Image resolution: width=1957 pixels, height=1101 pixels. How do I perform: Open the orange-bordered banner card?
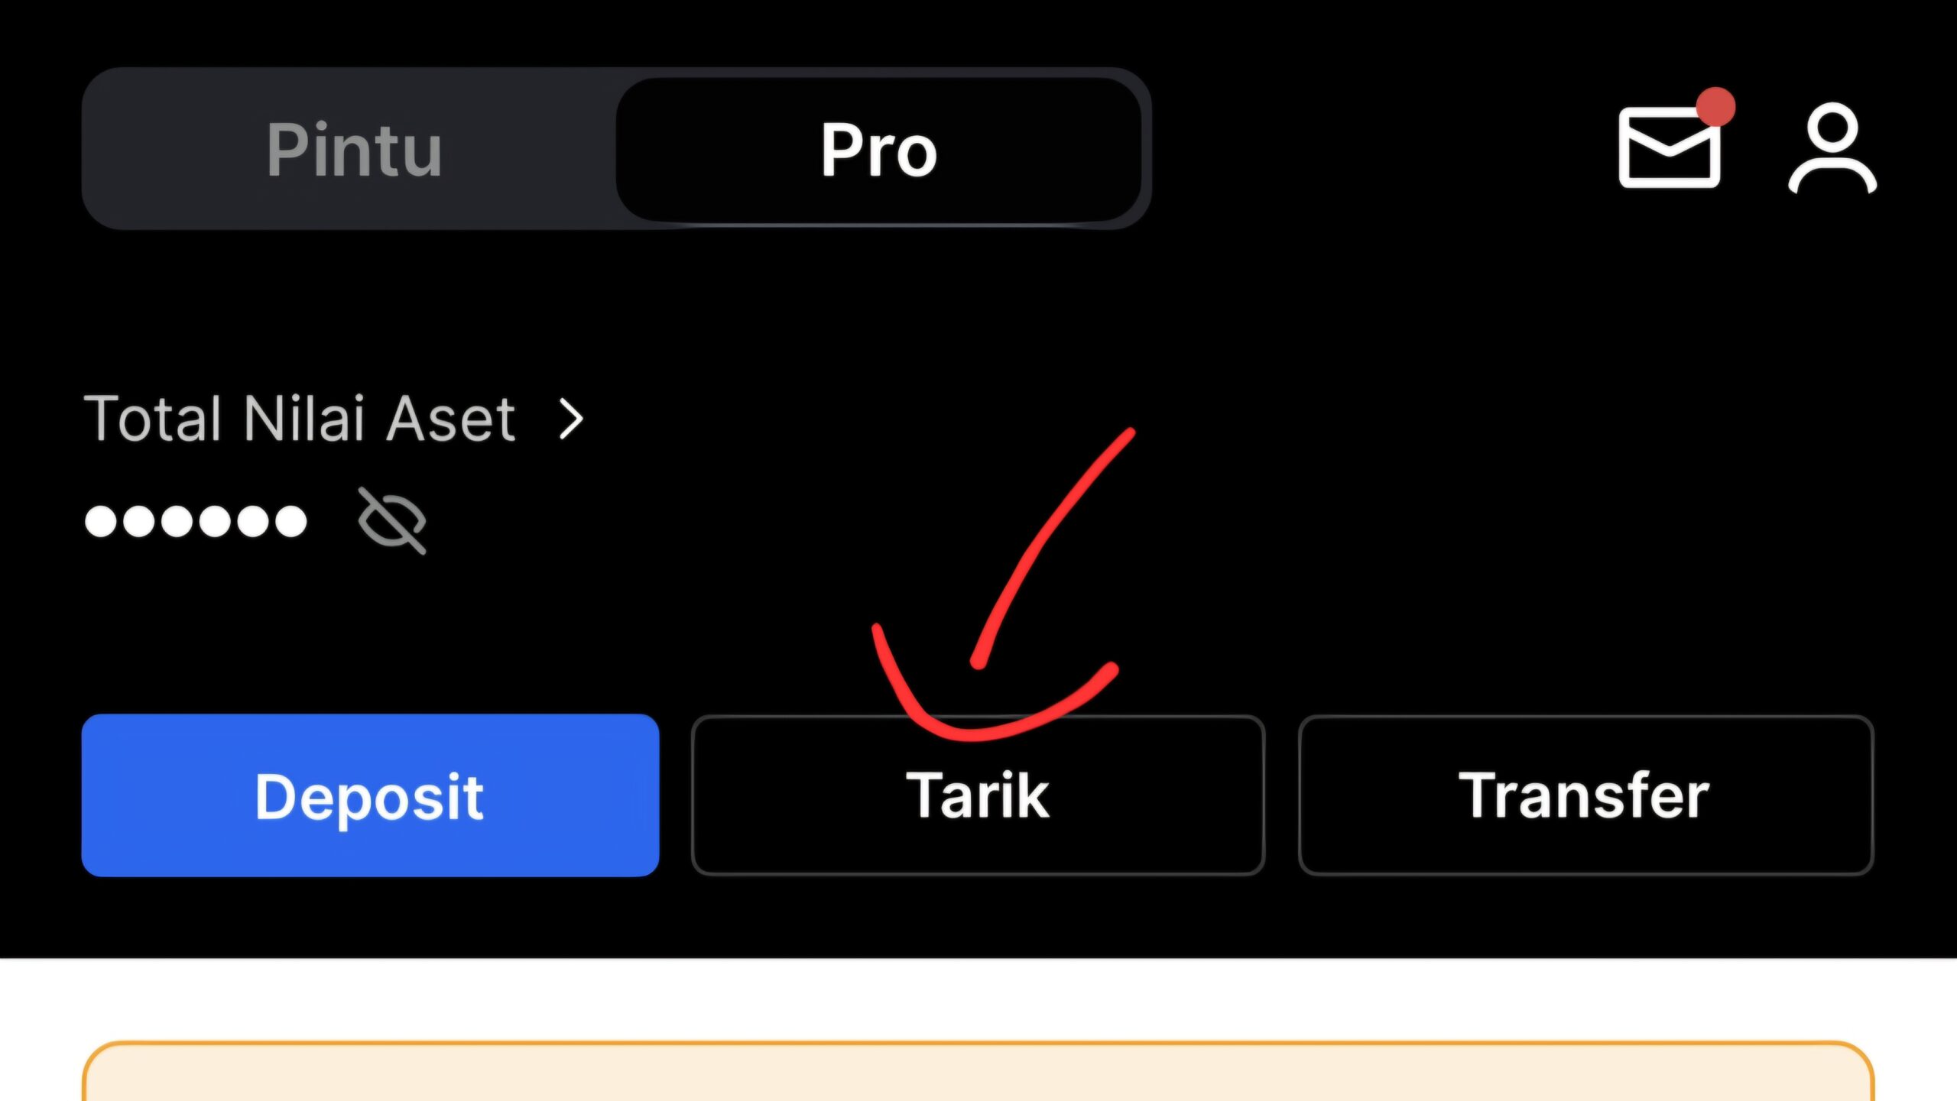tap(978, 1073)
